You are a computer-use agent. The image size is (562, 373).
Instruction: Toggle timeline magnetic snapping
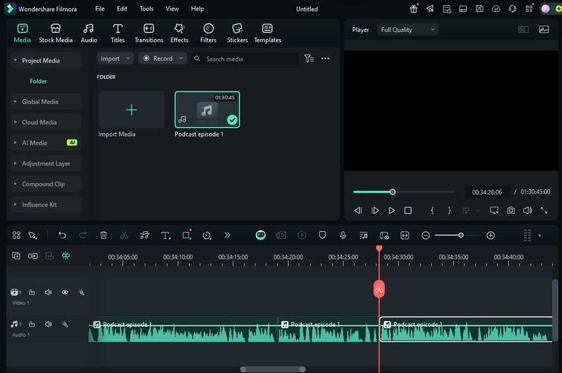click(66, 255)
